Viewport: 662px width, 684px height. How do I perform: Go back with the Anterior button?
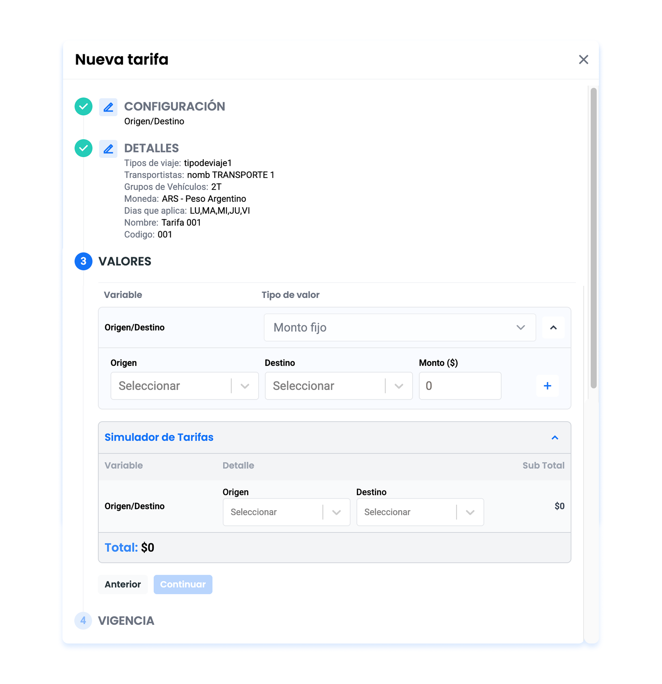123,584
